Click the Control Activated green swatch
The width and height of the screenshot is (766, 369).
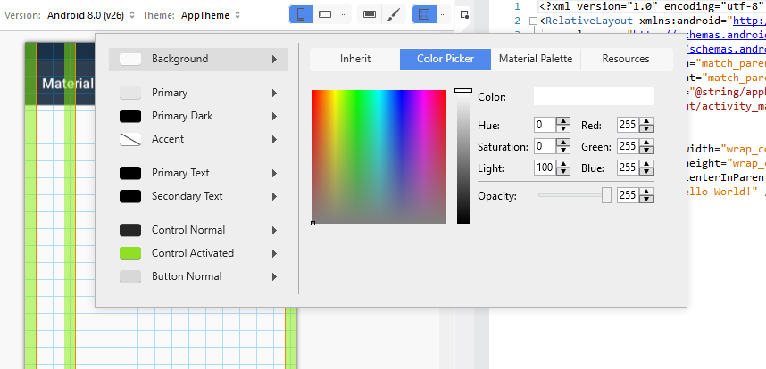(x=130, y=253)
